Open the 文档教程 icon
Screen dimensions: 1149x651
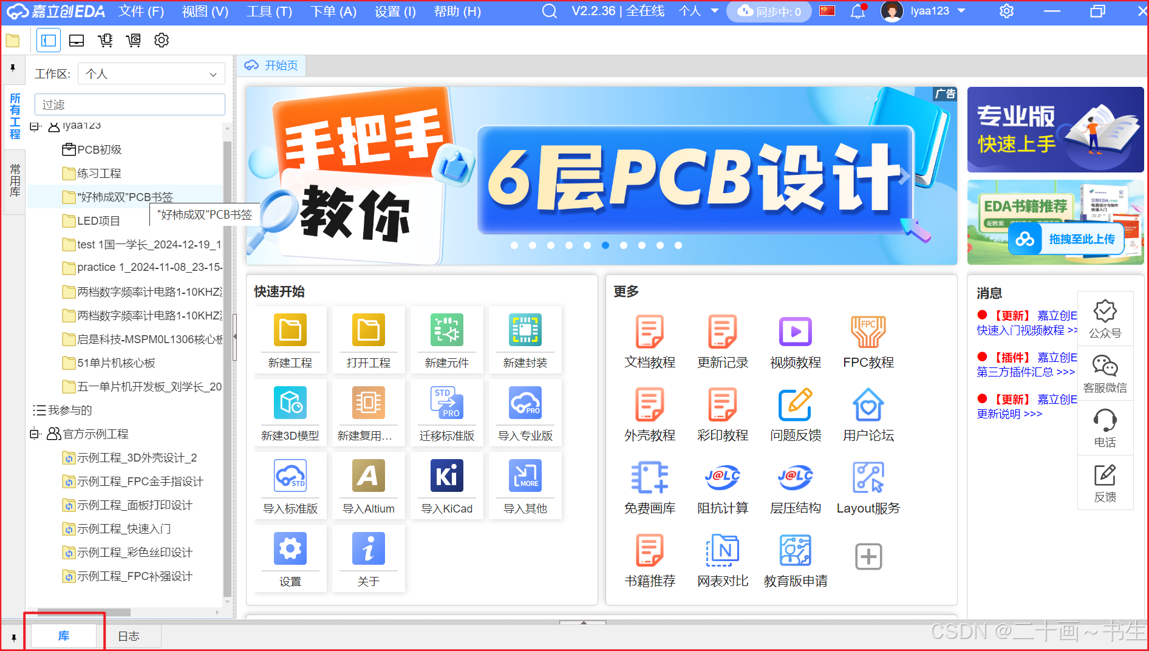tap(650, 332)
